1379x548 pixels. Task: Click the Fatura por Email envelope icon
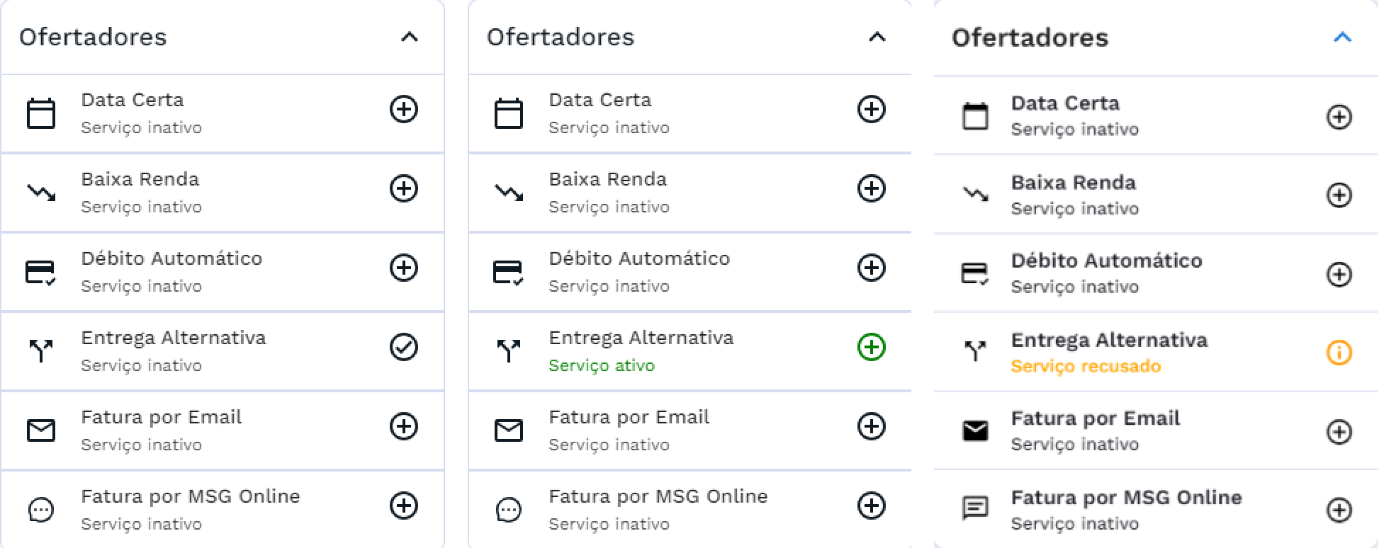click(41, 430)
